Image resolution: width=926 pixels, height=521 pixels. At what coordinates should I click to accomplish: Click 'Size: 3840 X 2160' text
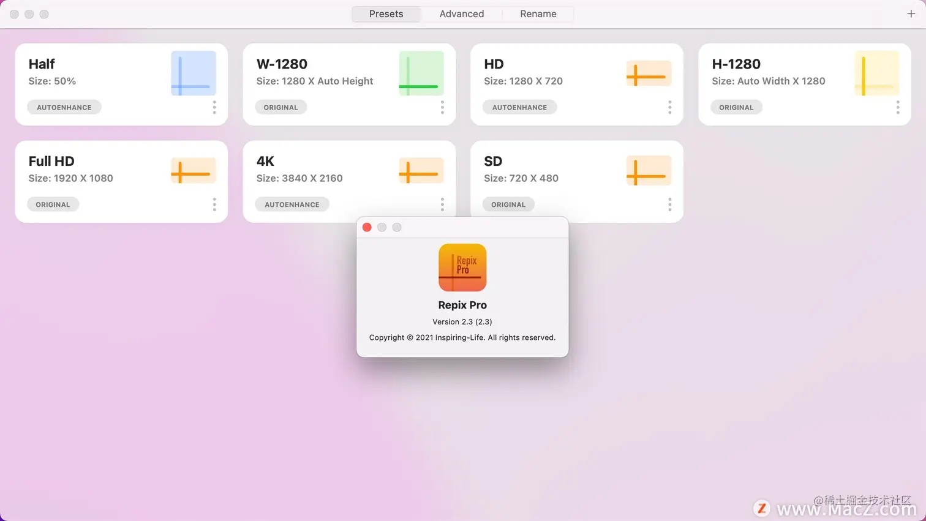299,178
